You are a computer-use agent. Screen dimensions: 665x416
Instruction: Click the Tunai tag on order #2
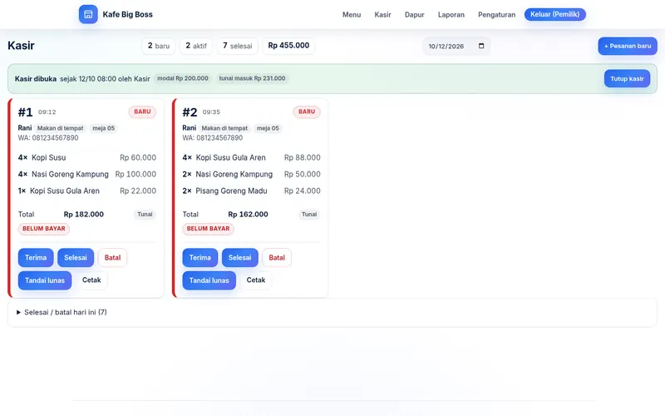pos(309,215)
